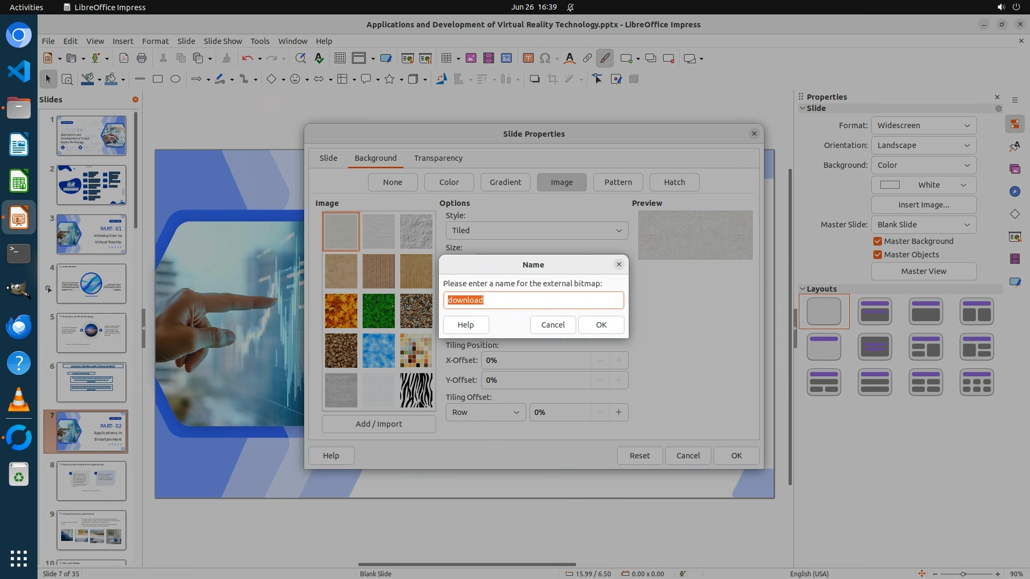Click the Display Grid toolbar icon
This screenshot has height=579, width=1030.
(340, 58)
